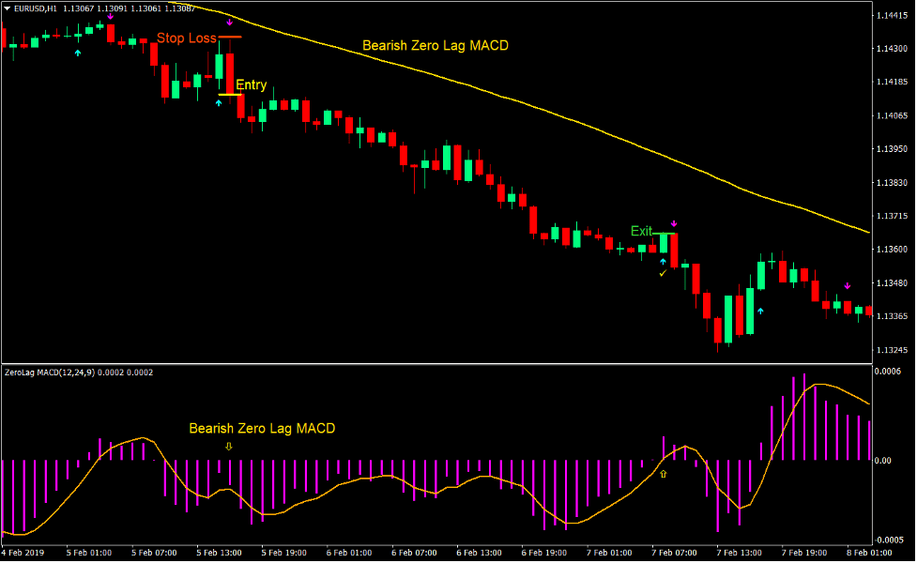Click the cyan up arrow beneath the Exit candle
Viewport: 917px width, 563px height.
[663, 259]
